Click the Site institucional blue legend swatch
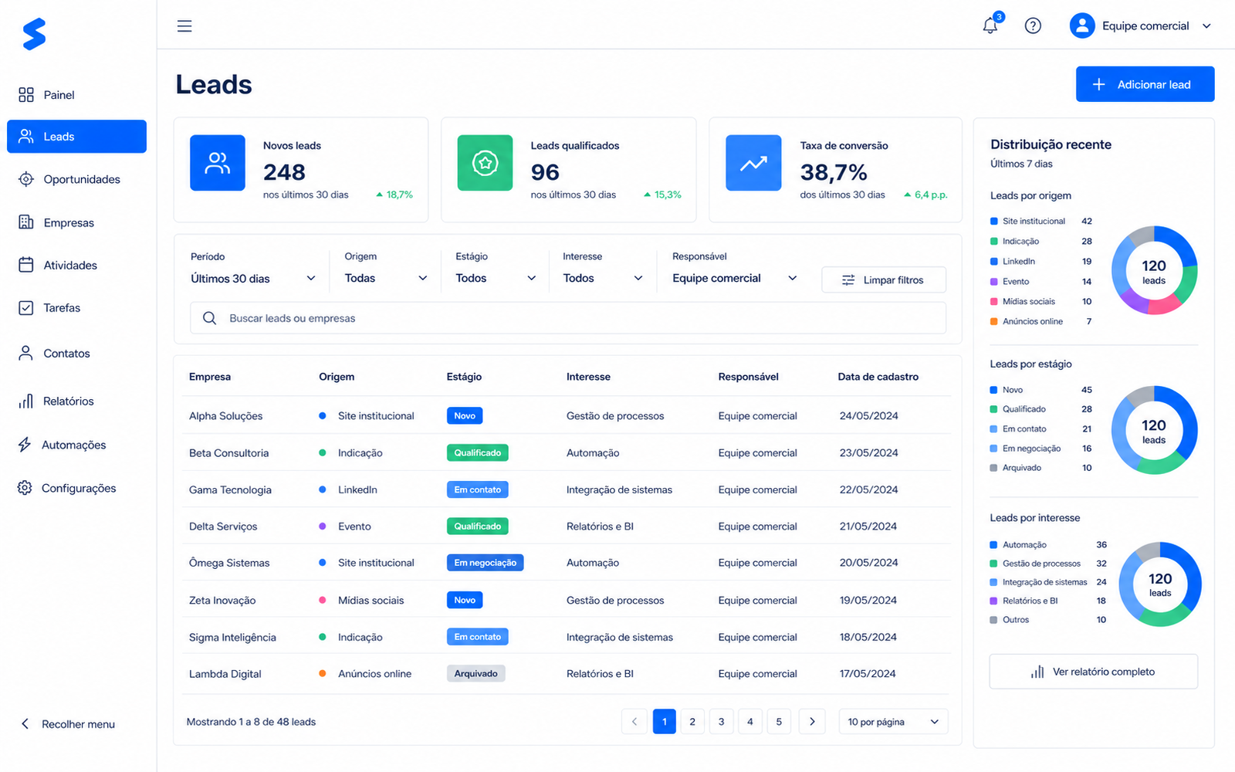 click(994, 222)
